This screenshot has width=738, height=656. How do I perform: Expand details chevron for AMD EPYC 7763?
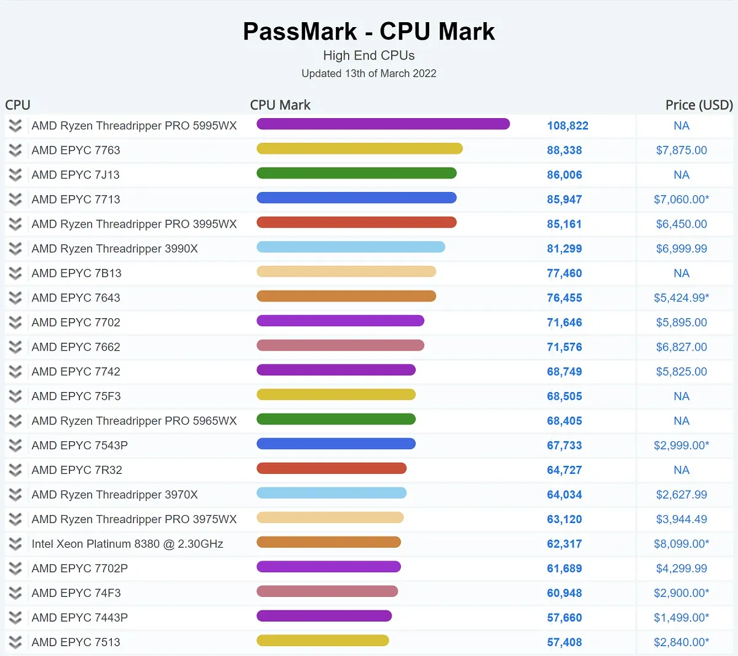tap(15, 150)
